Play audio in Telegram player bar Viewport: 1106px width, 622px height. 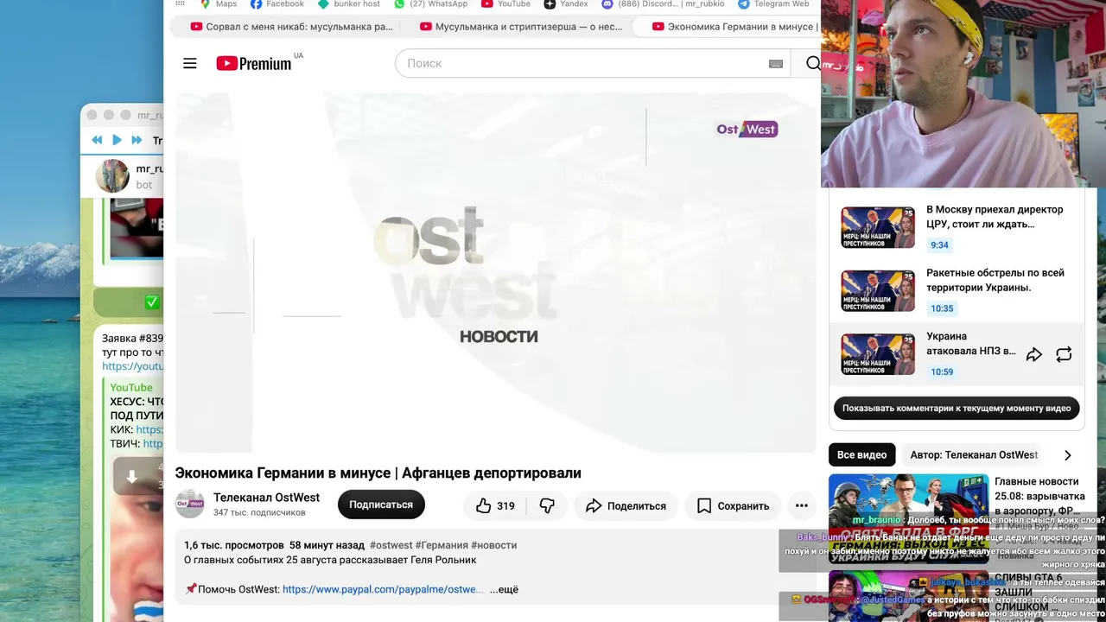pos(117,140)
